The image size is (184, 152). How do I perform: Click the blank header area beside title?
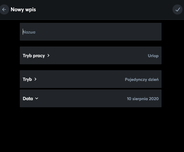pos(103,9)
